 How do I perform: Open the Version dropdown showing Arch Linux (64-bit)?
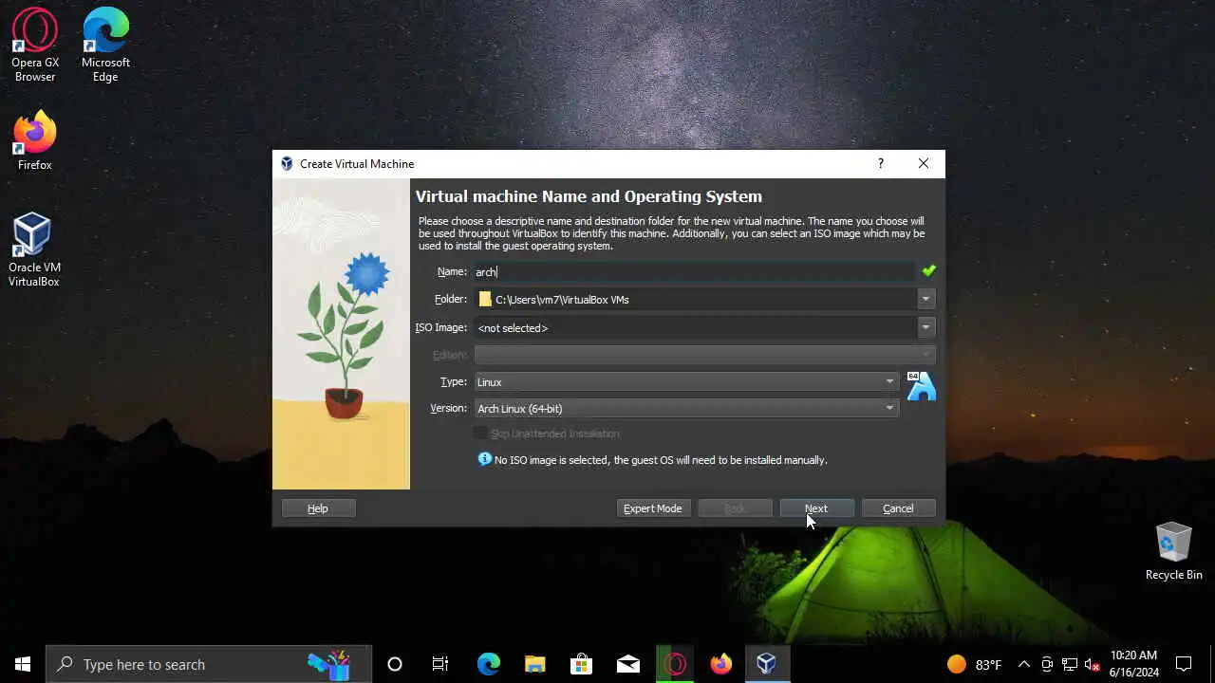click(686, 408)
